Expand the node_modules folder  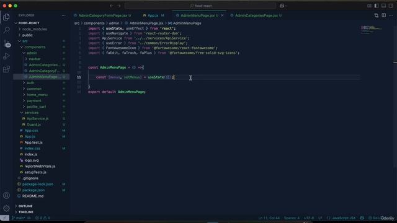[x=35, y=29]
